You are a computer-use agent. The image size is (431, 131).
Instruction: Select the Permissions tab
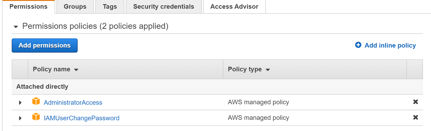pos(28,7)
